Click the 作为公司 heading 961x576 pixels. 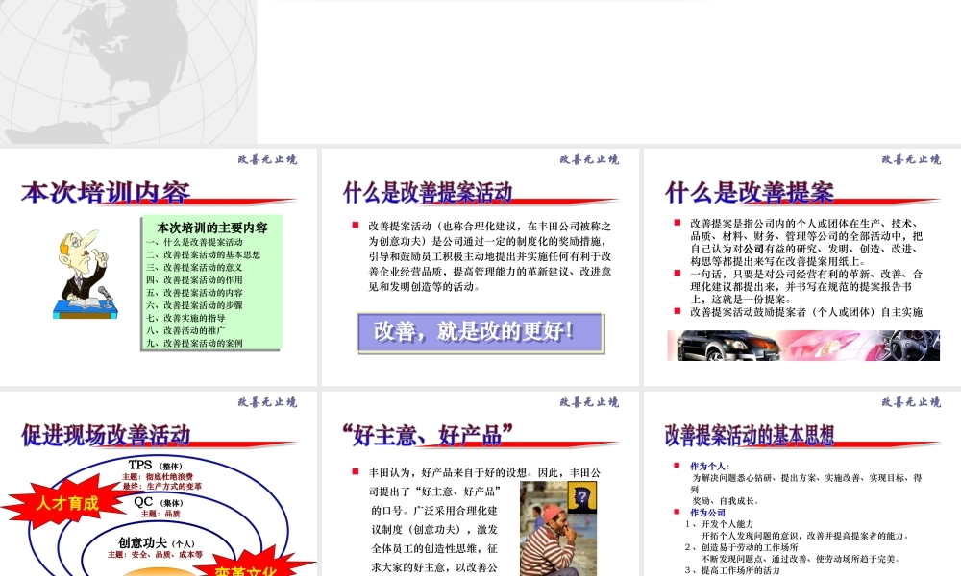(708, 513)
